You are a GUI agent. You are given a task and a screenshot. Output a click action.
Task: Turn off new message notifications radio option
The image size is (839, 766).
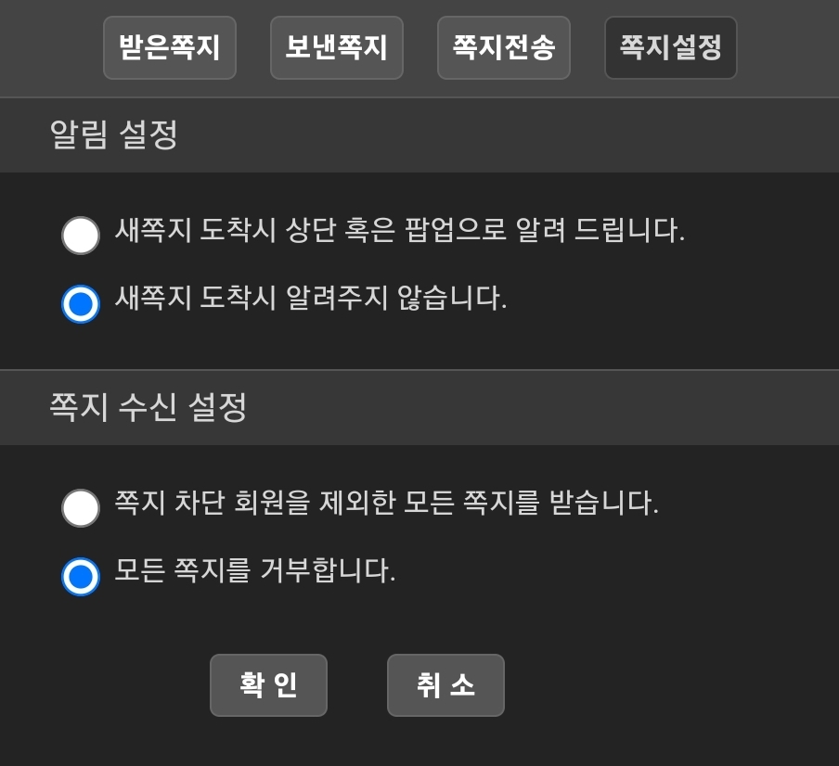pos(81,304)
